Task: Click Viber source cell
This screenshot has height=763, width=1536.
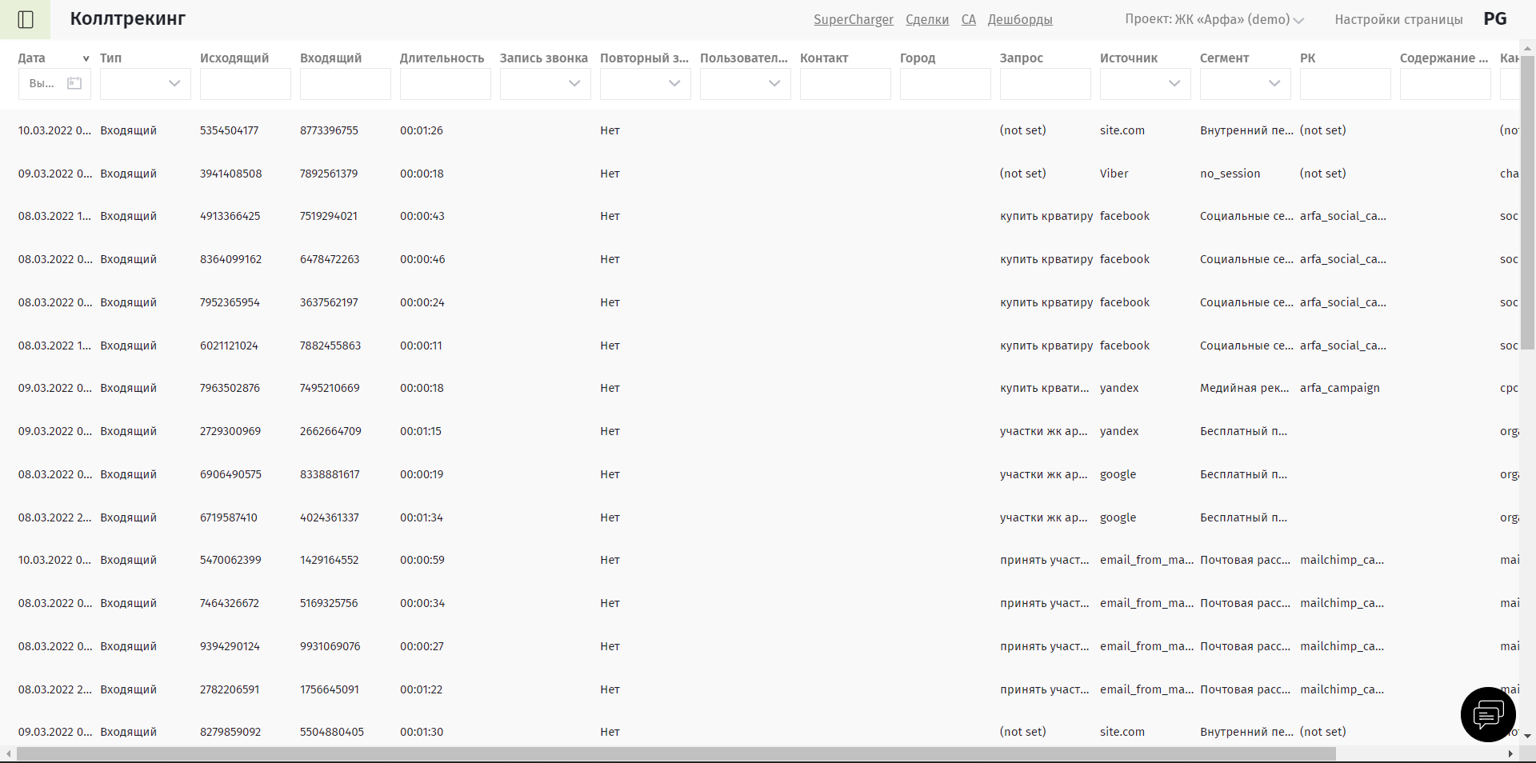Action: click(x=1114, y=174)
